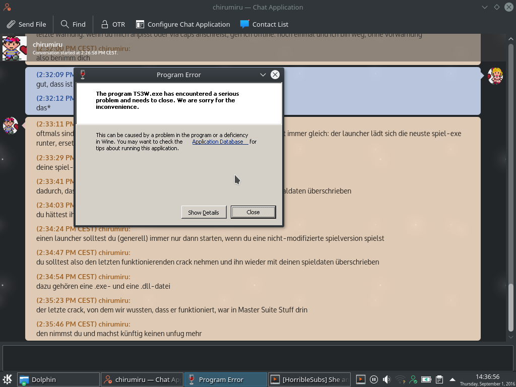
Task: Open Find via the magnifier icon
Action: click(x=65, y=24)
